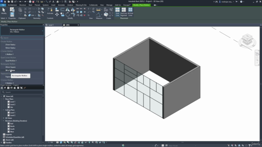Activate the Move tool in Modify panel

tap(57, 15)
